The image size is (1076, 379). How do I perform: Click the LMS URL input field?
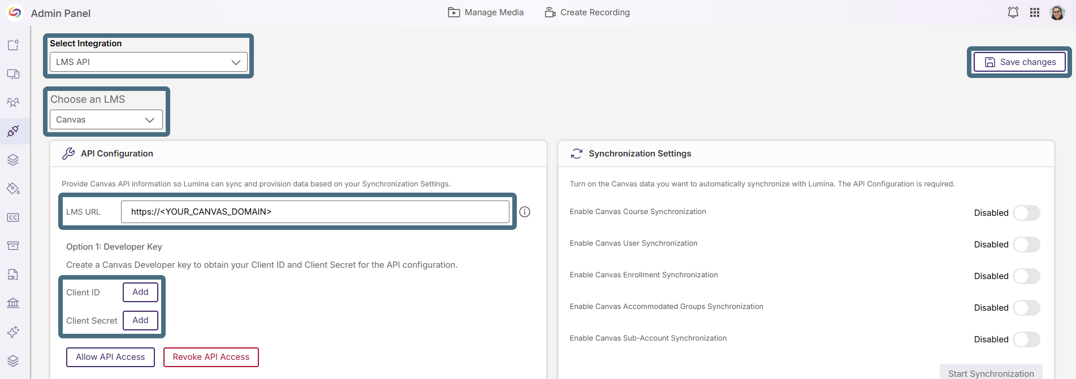(315, 212)
